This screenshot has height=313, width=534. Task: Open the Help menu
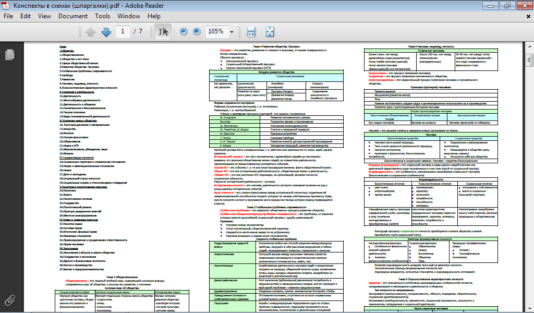tap(154, 16)
